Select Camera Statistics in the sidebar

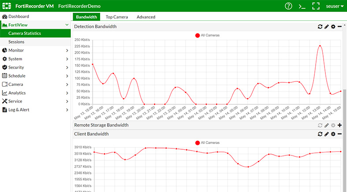(35, 33)
